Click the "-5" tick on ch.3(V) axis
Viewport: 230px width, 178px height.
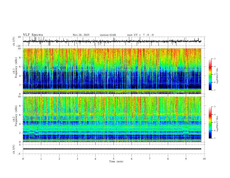[20, 154]
